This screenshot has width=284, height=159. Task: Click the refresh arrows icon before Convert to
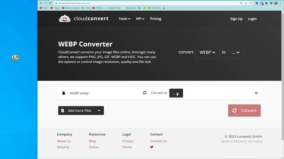click(x=145, y=93)
